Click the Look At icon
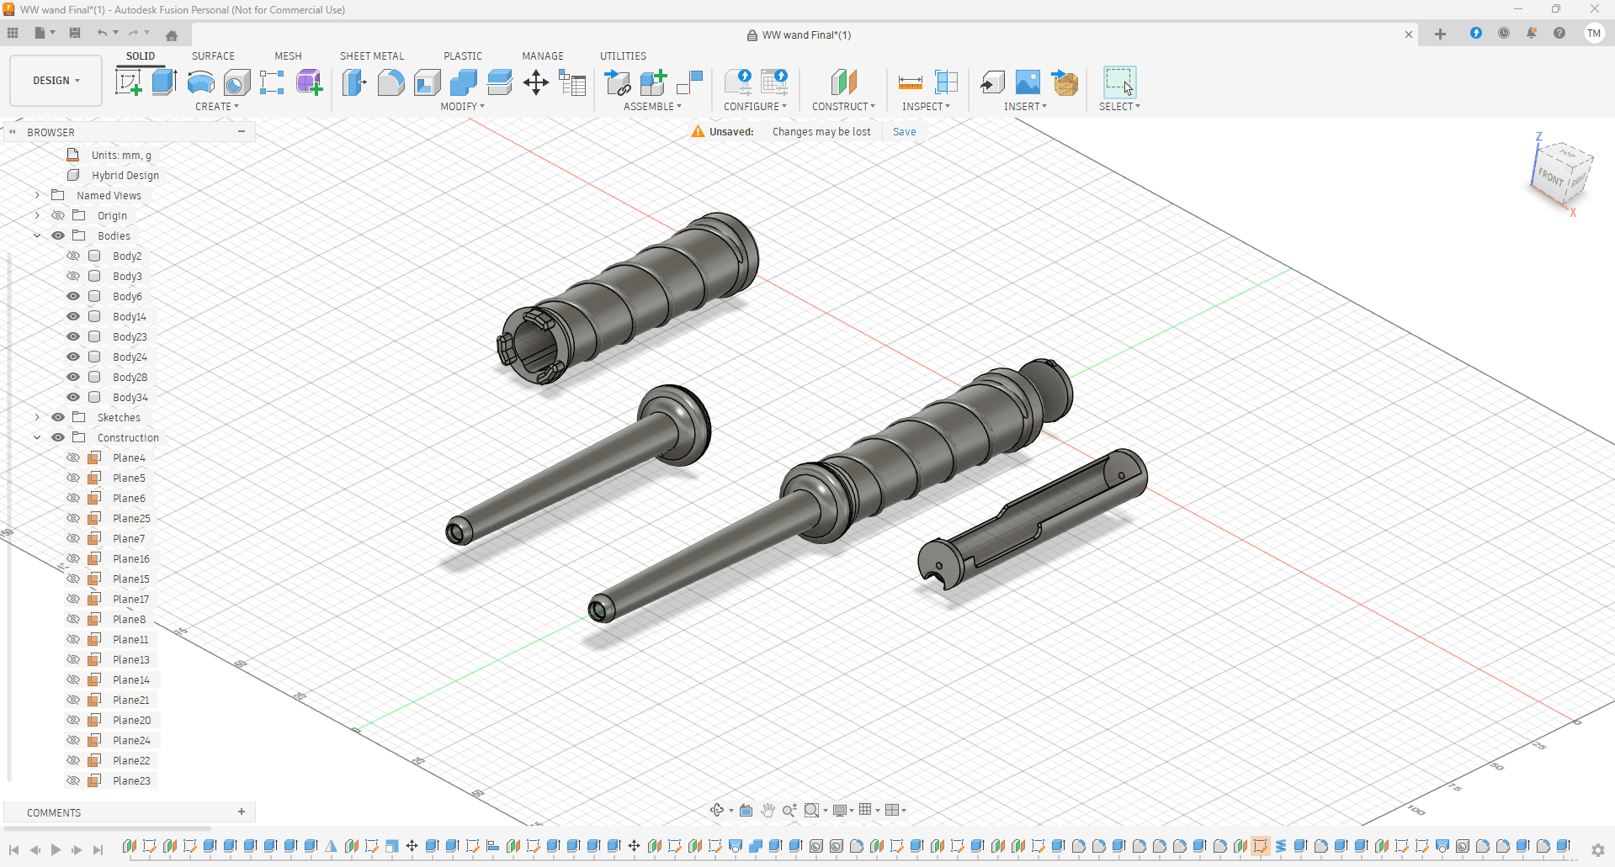The height and width of the screenshot is (867, 1615). [x=746, y=810]
